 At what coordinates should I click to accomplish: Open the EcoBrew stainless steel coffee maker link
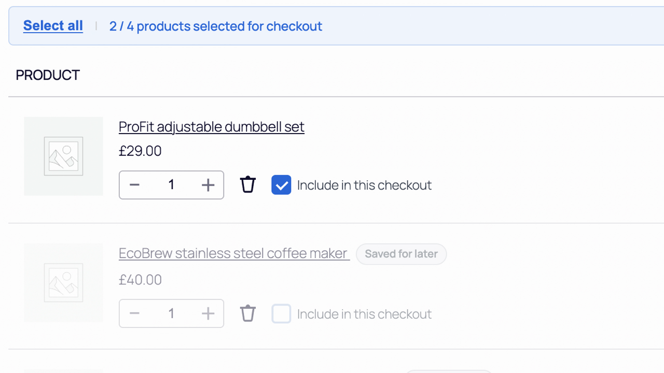click(233, 253)
